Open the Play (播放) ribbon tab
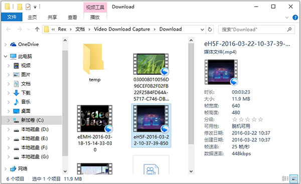This screenshot has width=301, height=184. (x=95, y=17)
